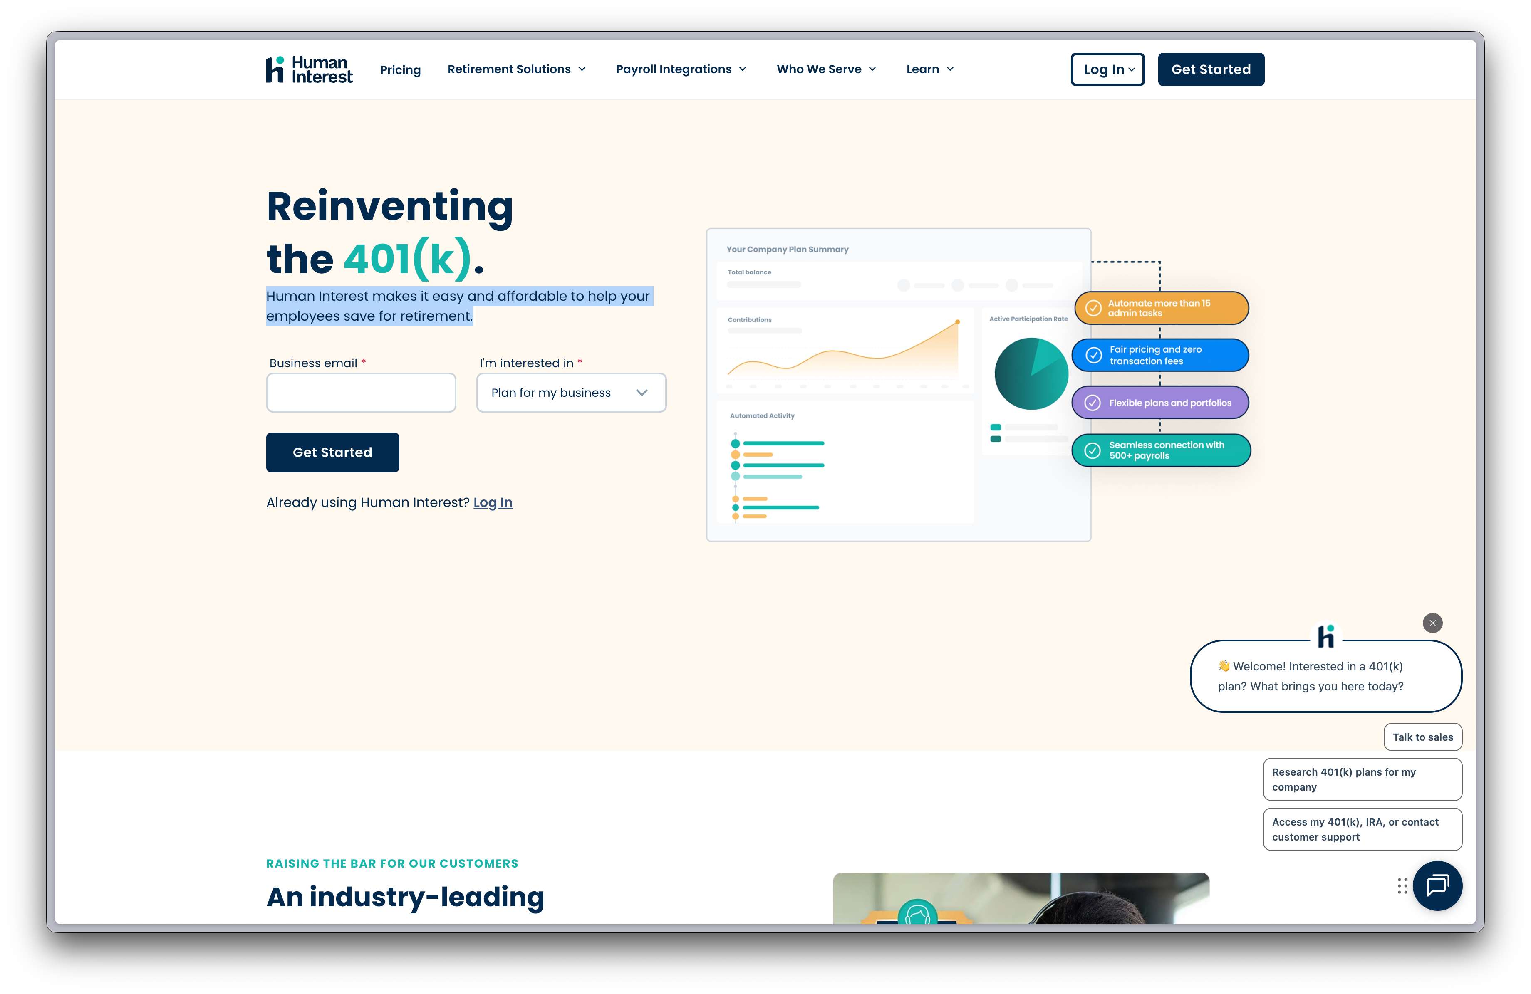
Task: Open the chat launcher icon
Action: 1437,885
